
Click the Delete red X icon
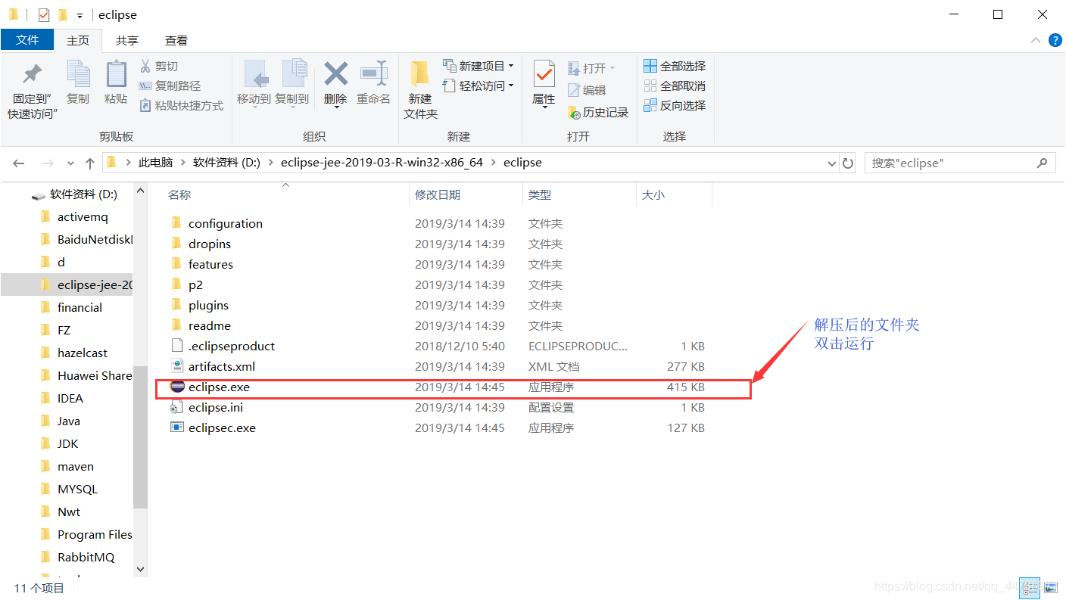[x=335, y=73]
